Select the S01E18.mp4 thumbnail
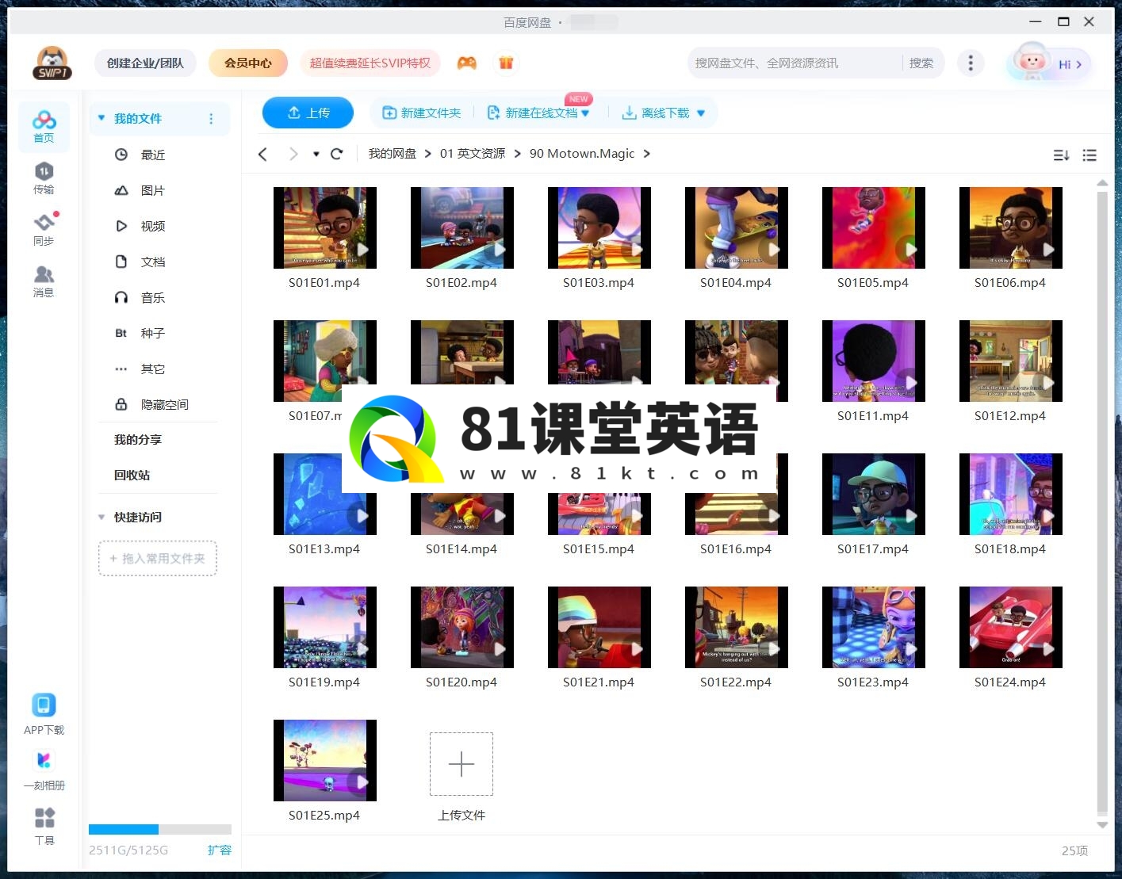 point(1011,494)
